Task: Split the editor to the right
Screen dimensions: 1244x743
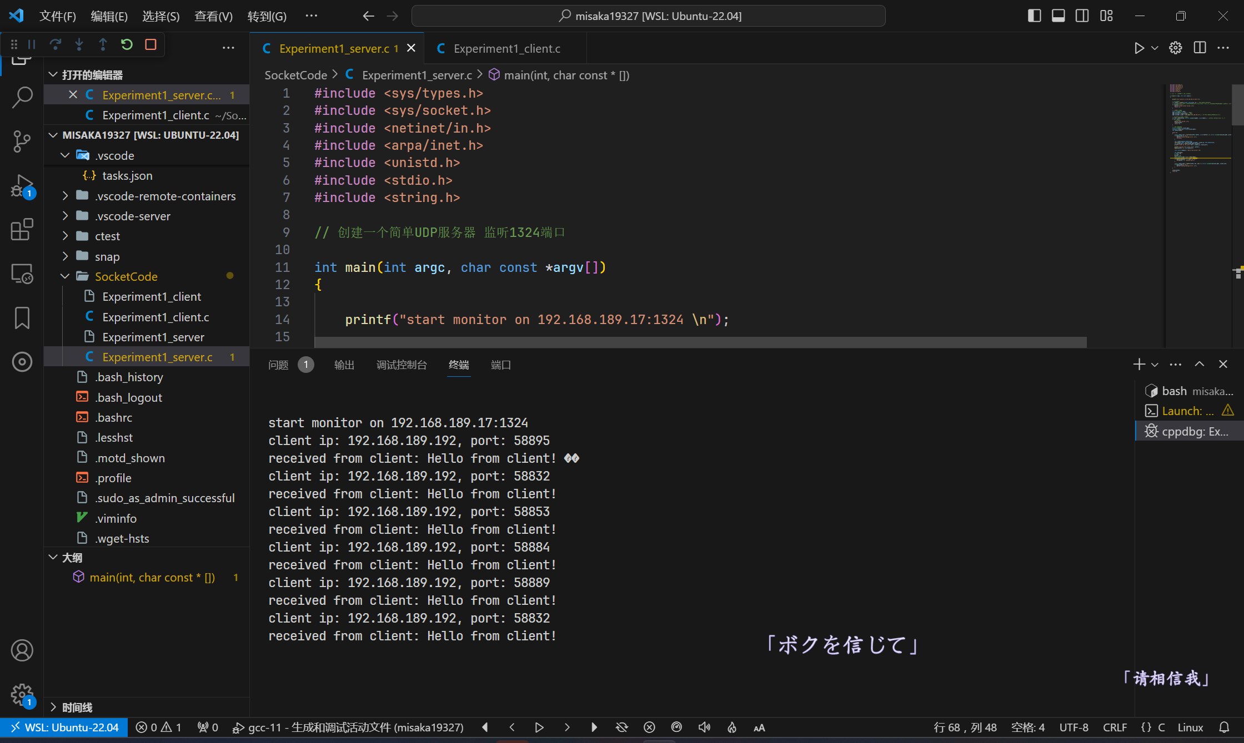Action: tap(1200, 48)
